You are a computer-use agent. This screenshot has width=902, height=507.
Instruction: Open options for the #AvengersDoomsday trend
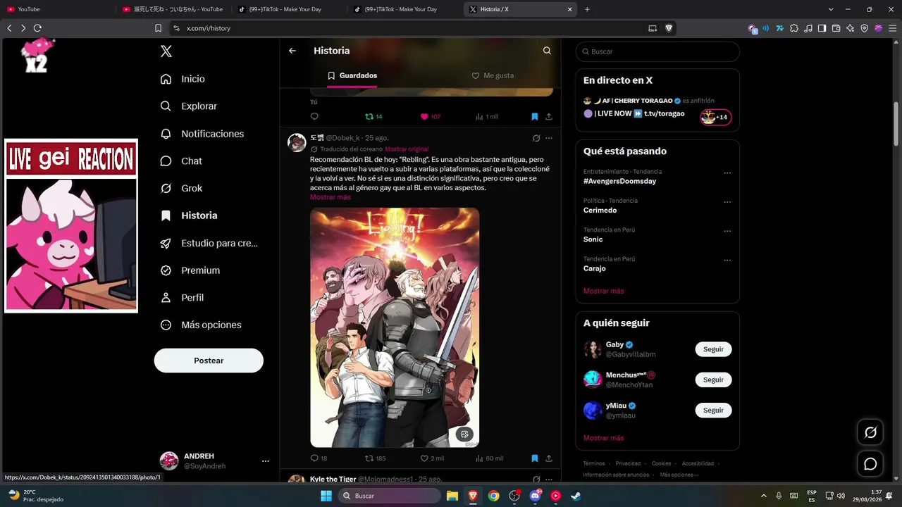[x=727, y=173]
